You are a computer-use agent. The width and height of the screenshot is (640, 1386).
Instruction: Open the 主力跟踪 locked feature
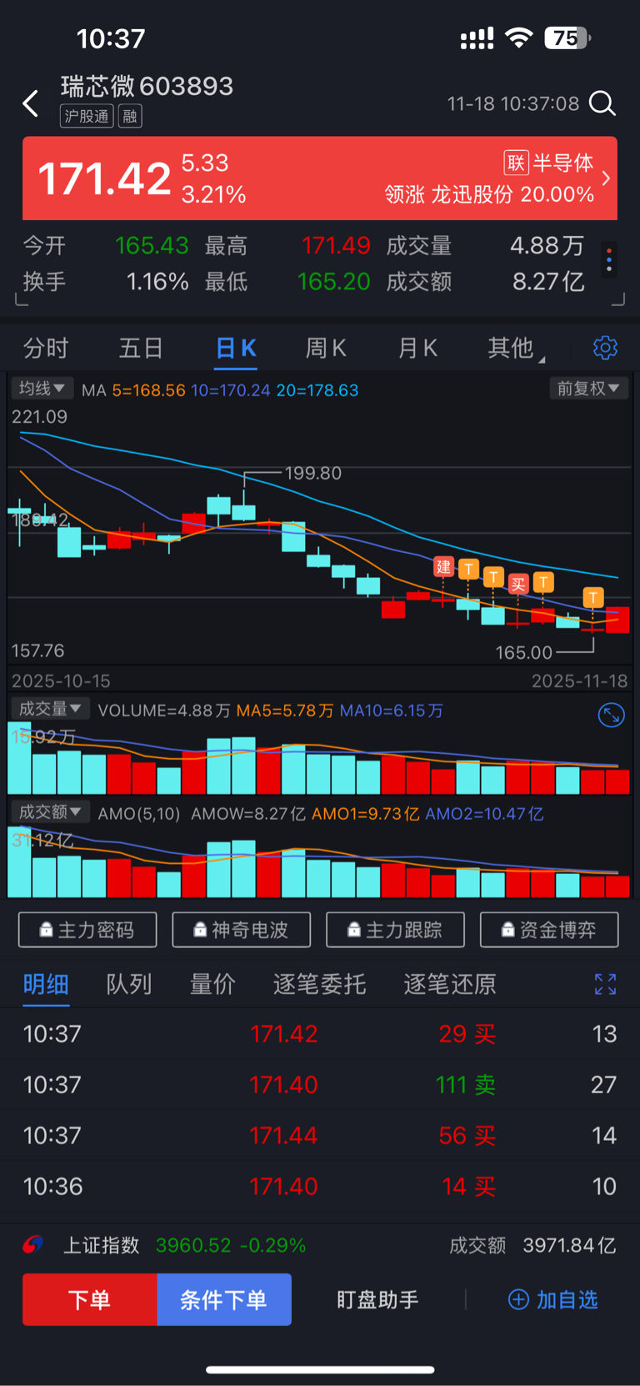(395, 930)
